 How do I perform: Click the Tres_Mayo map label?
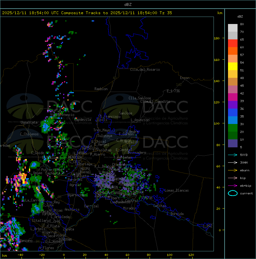pyautogui.click(x=102, y=130)
